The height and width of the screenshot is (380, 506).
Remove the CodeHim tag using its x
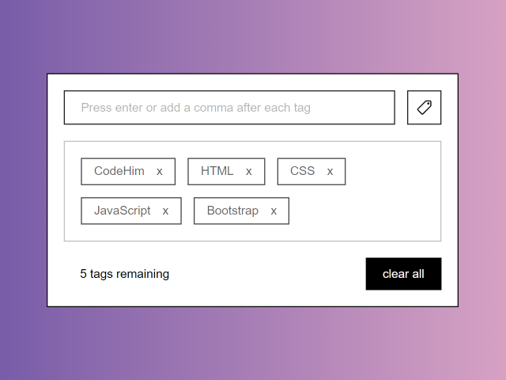(160, 172)
